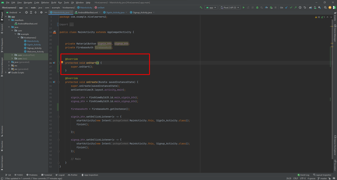Toggle the Device File Explorer right tab
Screen dimensions: 337x180
pos(335,146)
